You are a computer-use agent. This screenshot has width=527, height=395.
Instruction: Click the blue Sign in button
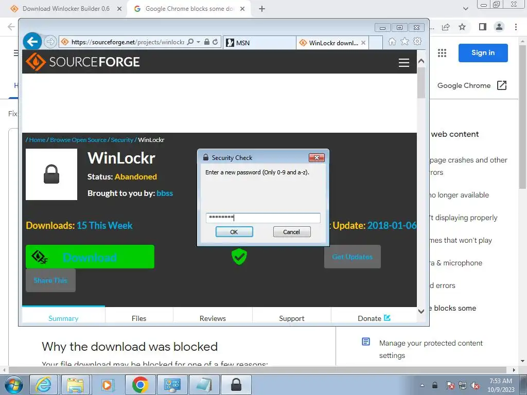483,53
